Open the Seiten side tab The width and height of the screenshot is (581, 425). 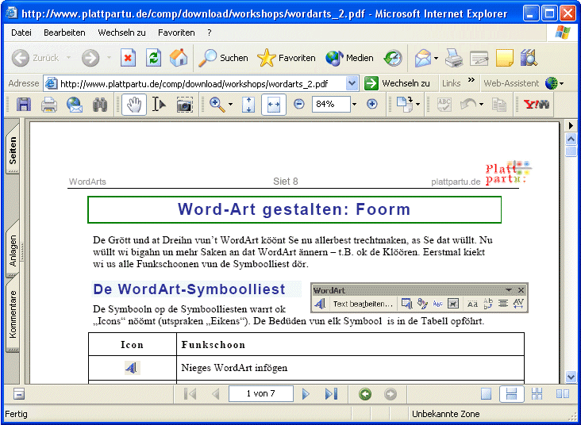coord(13,151)
